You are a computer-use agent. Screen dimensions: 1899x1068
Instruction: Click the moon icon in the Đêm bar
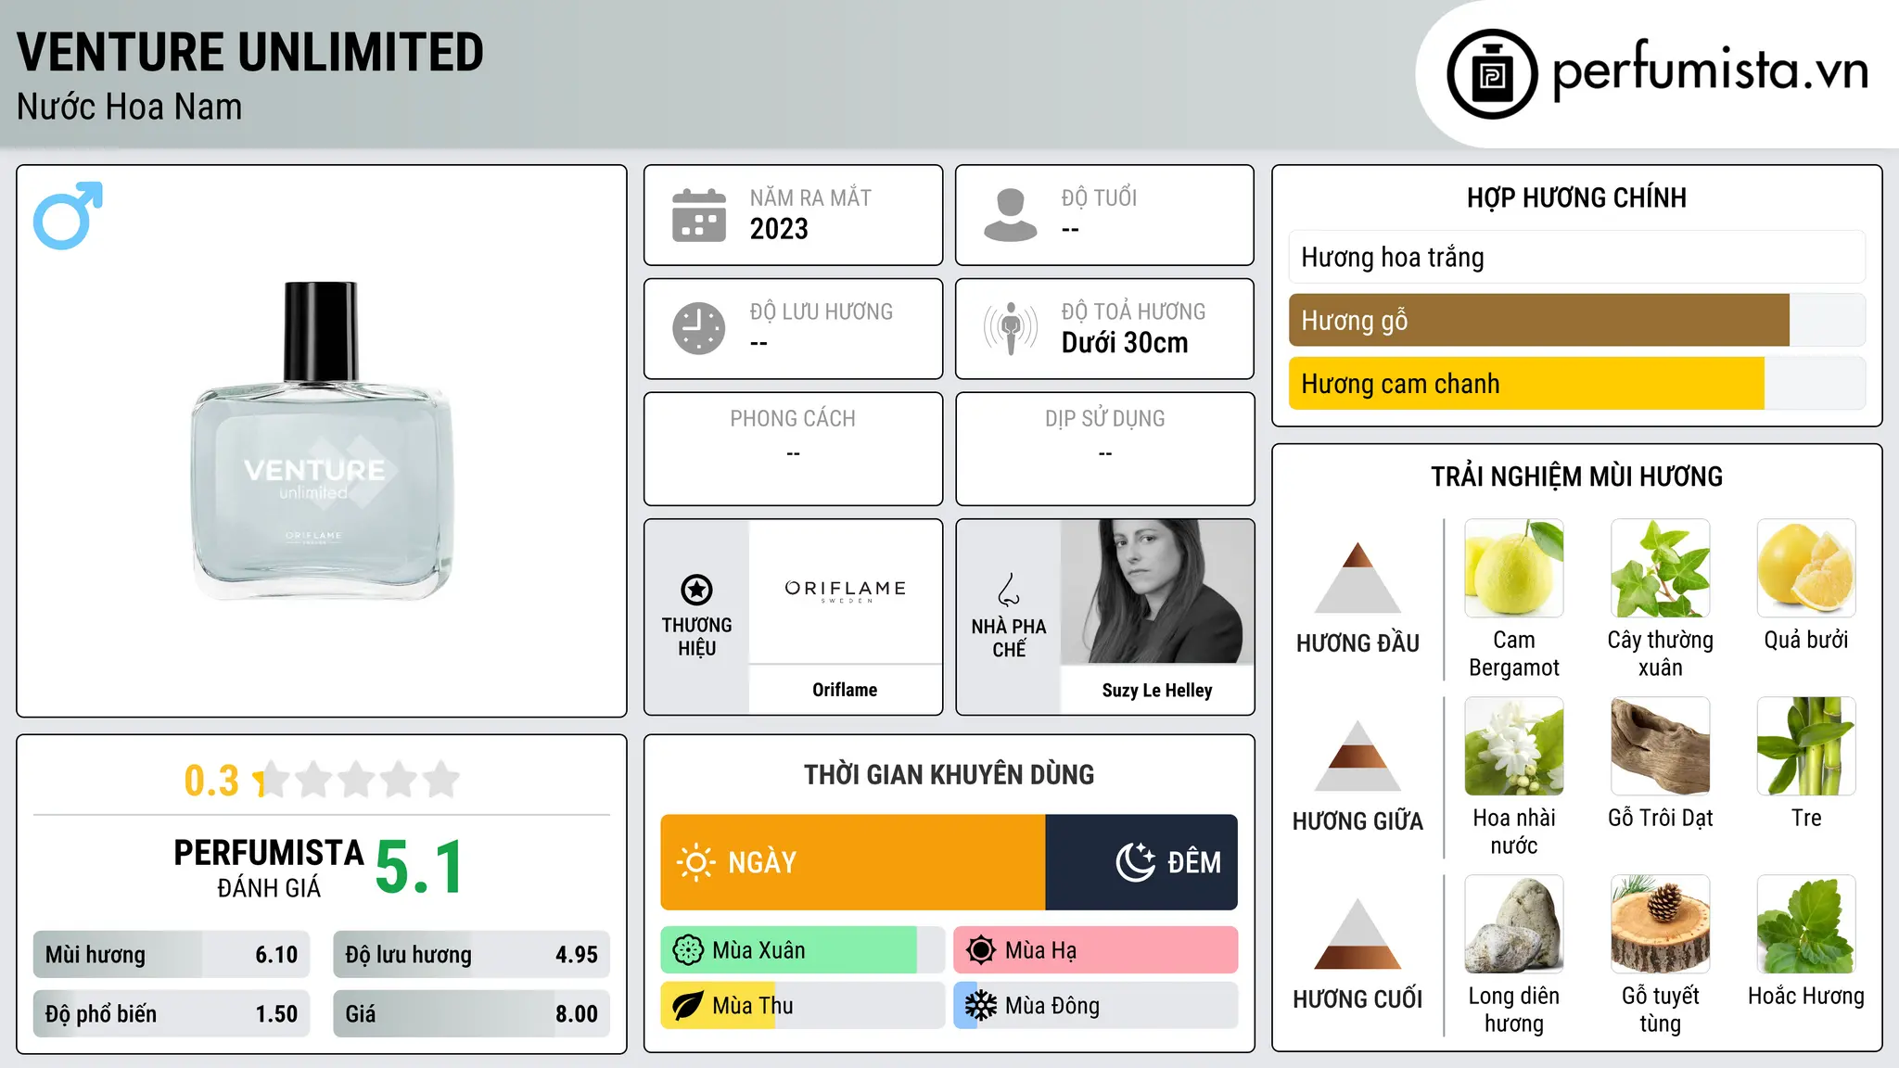click(1135, 862)
